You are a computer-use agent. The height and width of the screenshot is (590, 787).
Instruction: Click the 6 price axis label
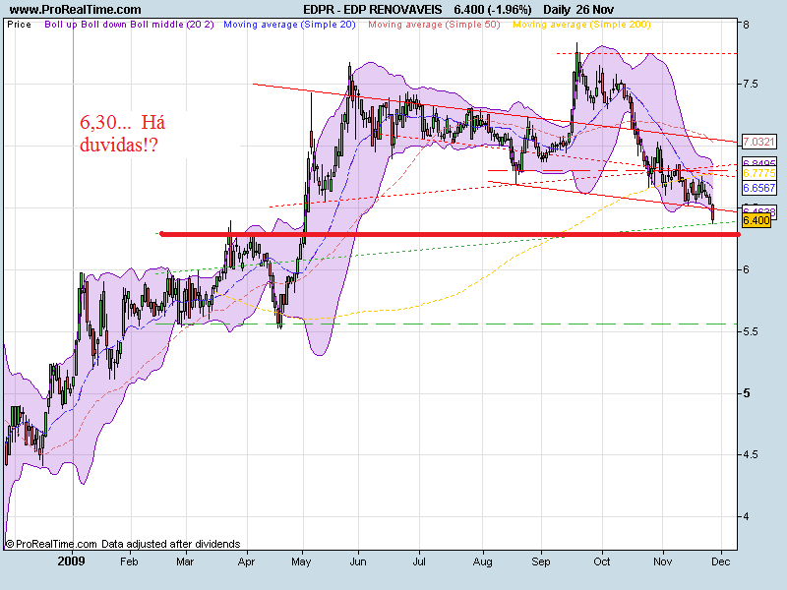tap(747, 269)
